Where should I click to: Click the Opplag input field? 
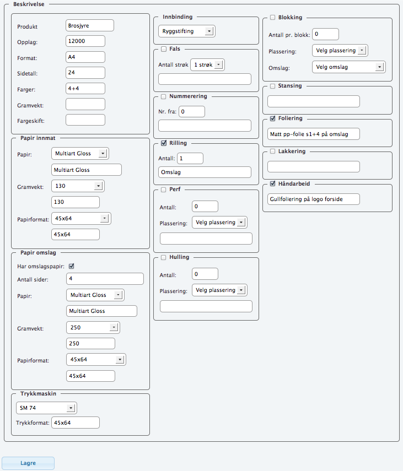[85, 41]
